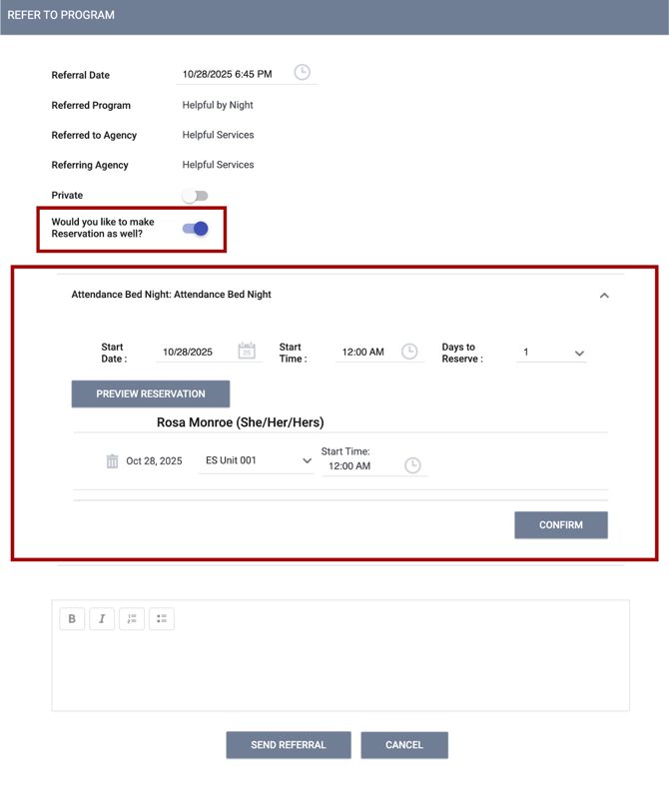669x791 pixels.
Task: Insert a numbered list in the notes editor
Action: click(x=132, y=619)
